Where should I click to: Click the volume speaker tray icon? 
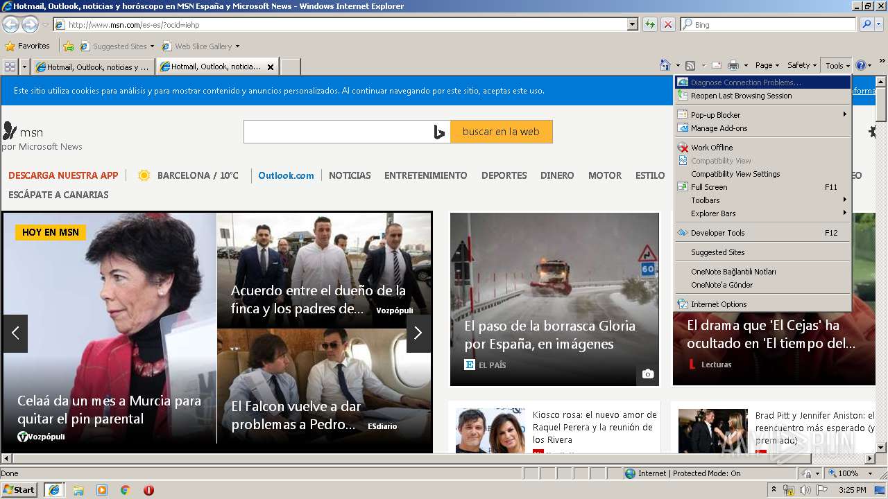[805, 490]
